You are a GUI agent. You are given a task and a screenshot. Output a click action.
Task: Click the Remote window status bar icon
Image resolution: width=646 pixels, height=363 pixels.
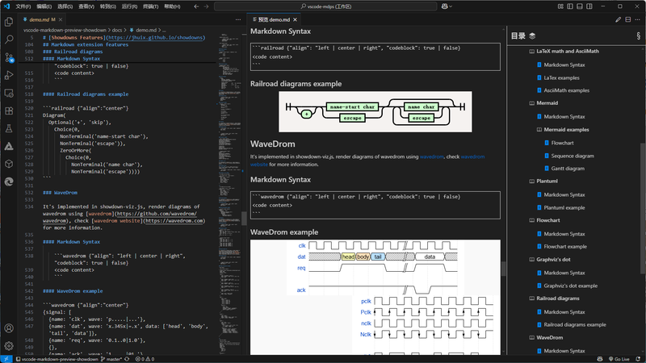(x=6, y=359)
